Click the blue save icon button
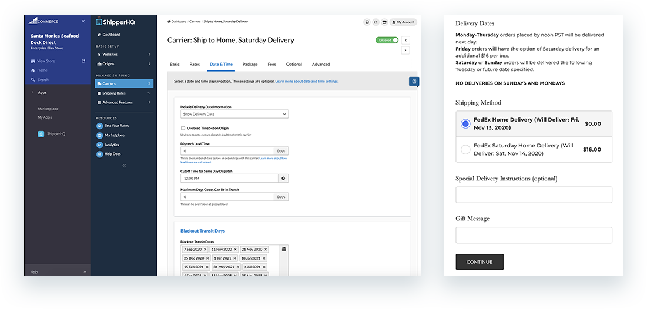The width and height of the screenshot is (647, 309). (x=414, y=82)
